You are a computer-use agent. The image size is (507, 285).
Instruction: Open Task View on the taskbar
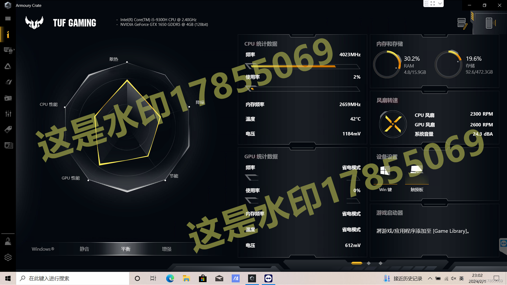[x=153, y=278]
